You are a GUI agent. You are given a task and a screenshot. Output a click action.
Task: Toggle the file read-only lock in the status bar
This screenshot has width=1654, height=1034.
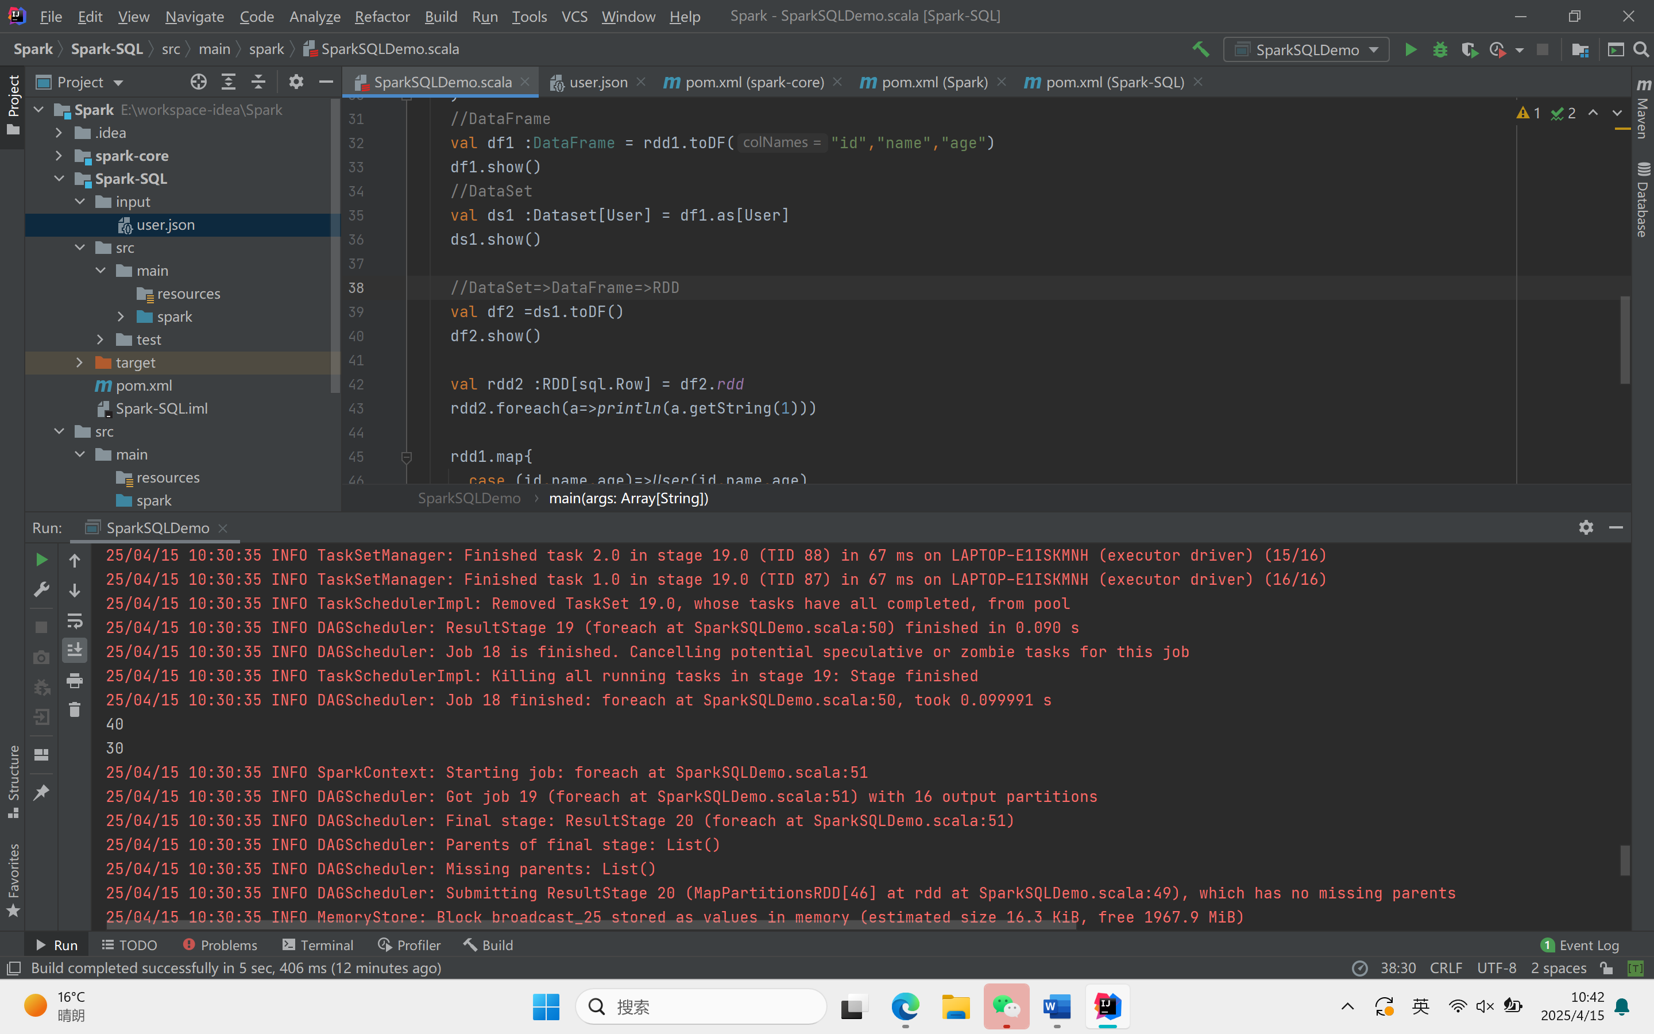1606,968
